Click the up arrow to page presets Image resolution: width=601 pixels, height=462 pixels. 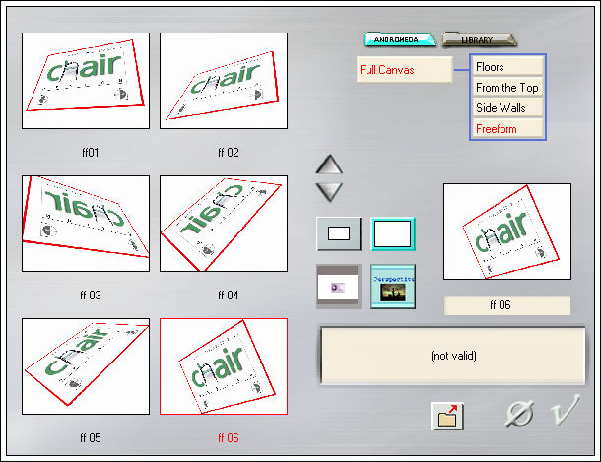coord(329,165)
